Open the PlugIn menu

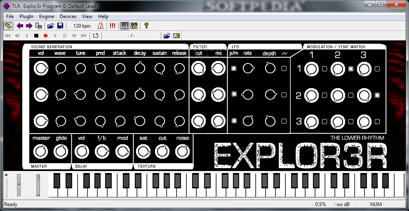[26, 16]
